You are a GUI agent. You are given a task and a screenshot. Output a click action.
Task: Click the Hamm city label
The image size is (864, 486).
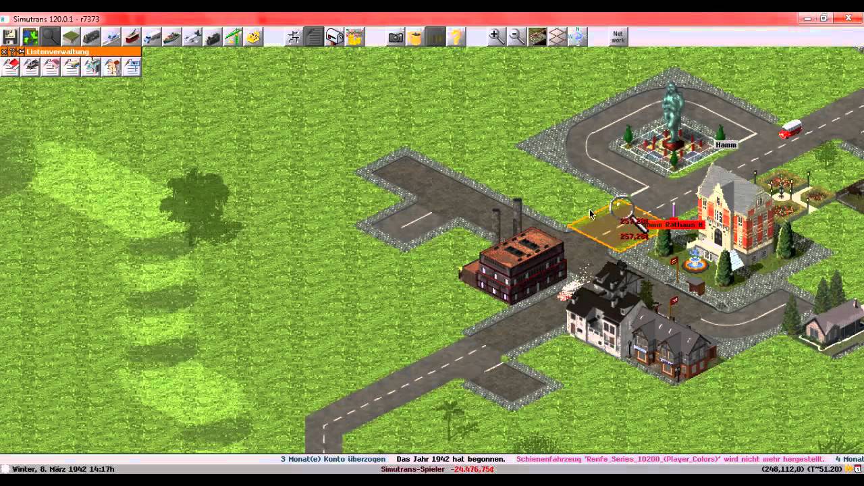pyautogui.click(x=726, y=144)
